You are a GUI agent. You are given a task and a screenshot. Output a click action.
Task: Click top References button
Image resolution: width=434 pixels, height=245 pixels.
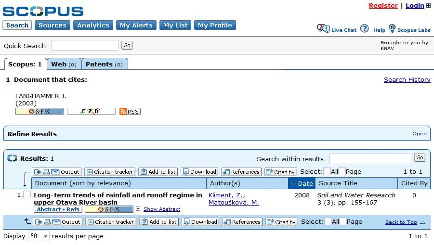click(x=241, y=172)
